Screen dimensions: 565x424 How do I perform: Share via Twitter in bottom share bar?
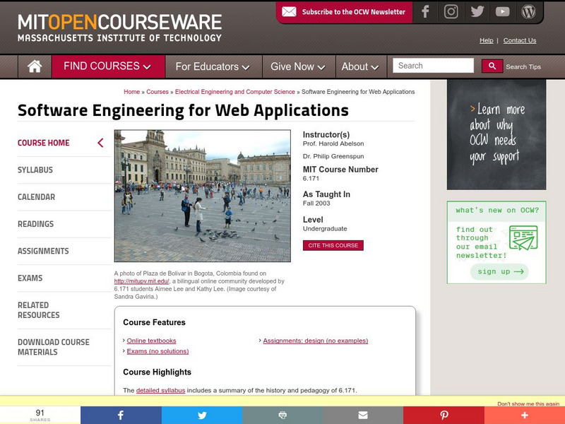[x=202, y=415]
